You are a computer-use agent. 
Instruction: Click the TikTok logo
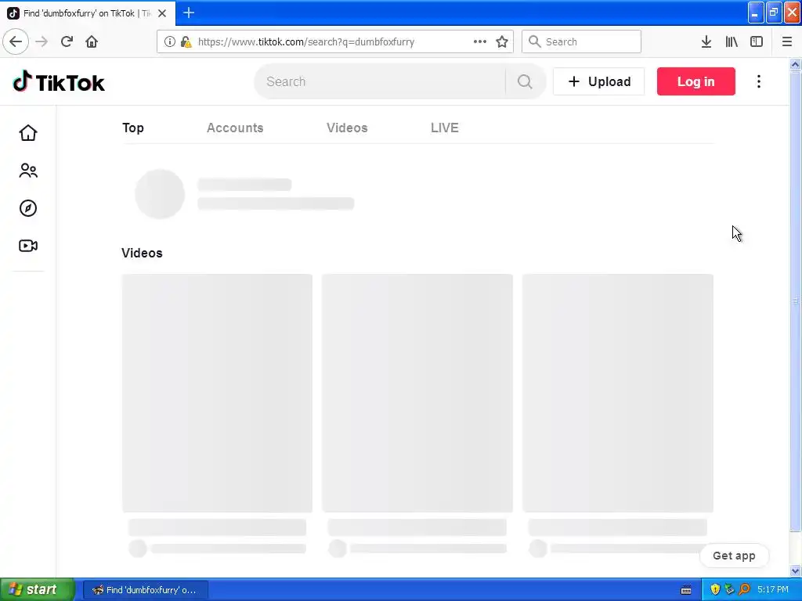(59, 81)
